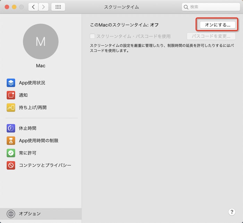Click the red 通知 icon

coord(11,95)
